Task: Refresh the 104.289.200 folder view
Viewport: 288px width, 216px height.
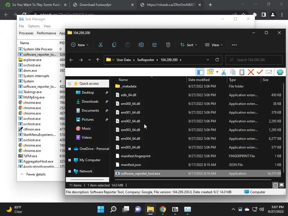Action: 217,60
